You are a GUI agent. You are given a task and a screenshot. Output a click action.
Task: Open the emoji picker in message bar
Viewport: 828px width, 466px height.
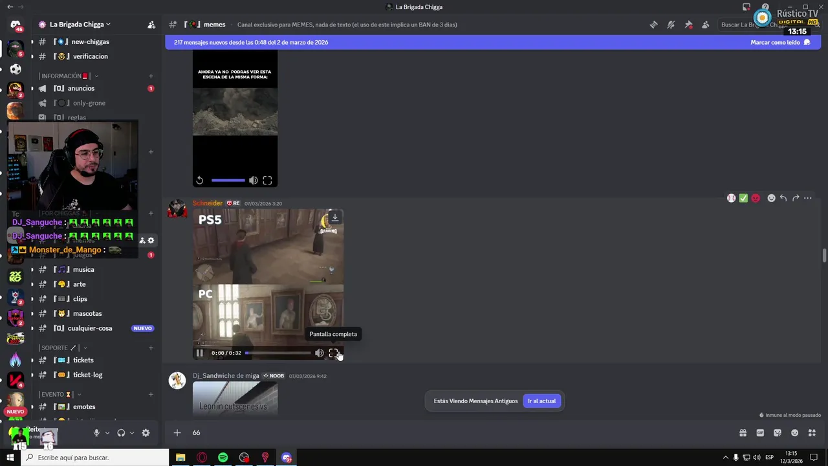(x=795, y=432)
